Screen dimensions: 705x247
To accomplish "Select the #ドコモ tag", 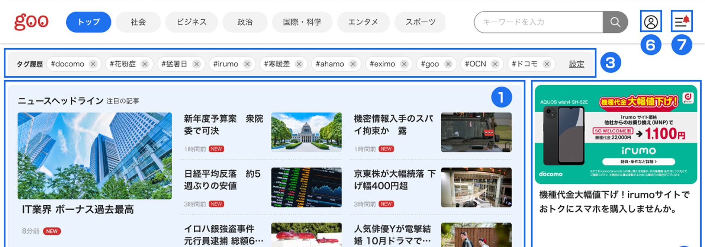I will (x=525, y=64).
